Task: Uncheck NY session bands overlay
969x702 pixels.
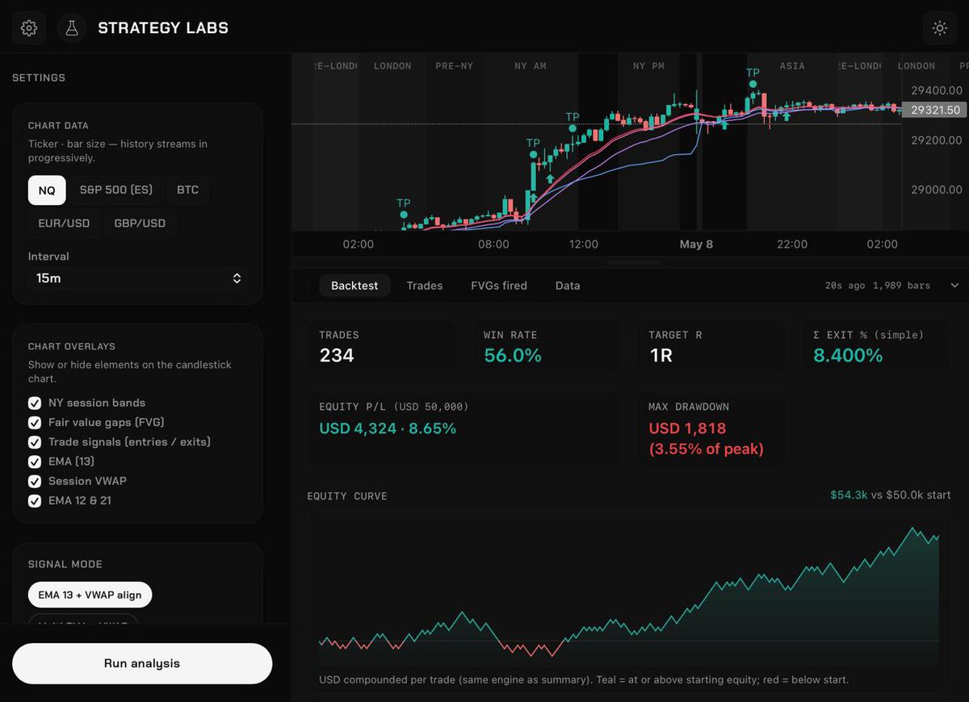Action: (x=35, y=403)
